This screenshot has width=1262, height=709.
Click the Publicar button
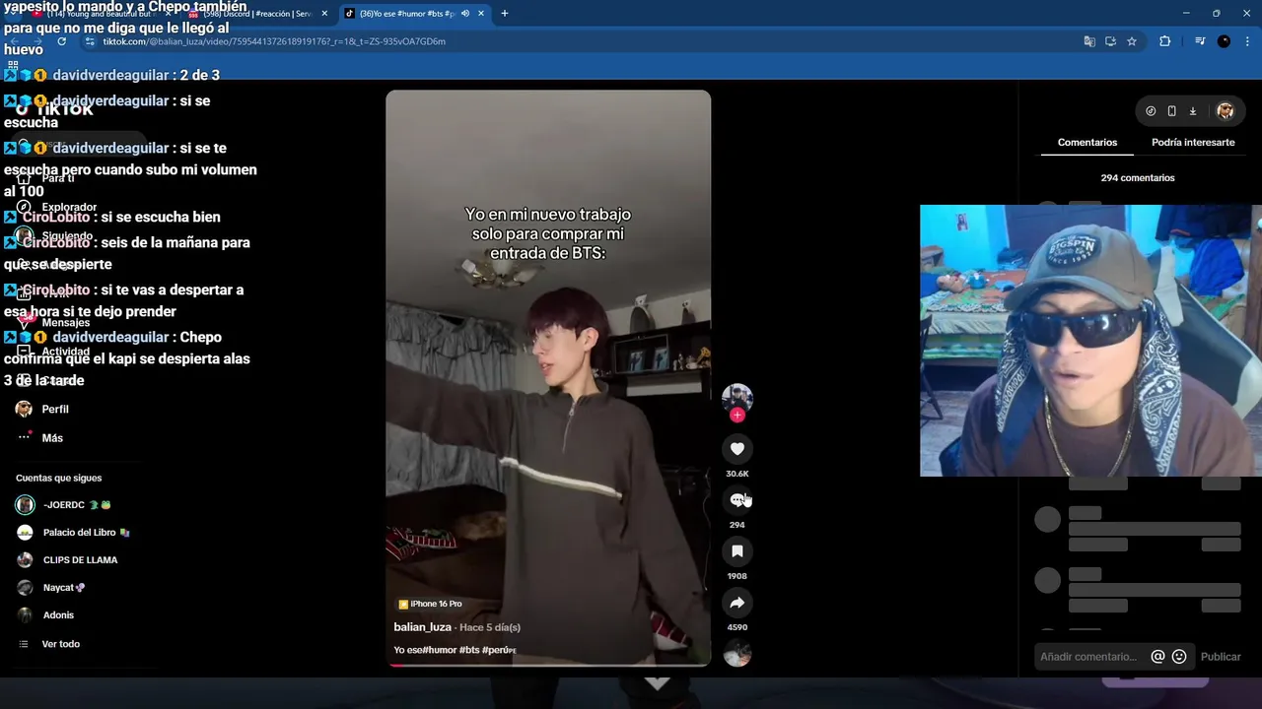1221,657
